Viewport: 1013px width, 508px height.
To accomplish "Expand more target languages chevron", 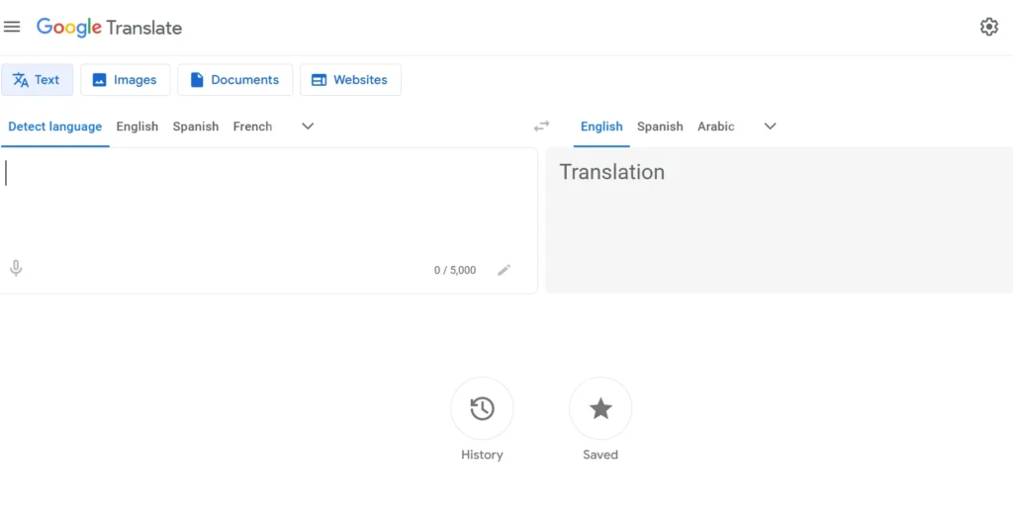I will coord(770,126).
